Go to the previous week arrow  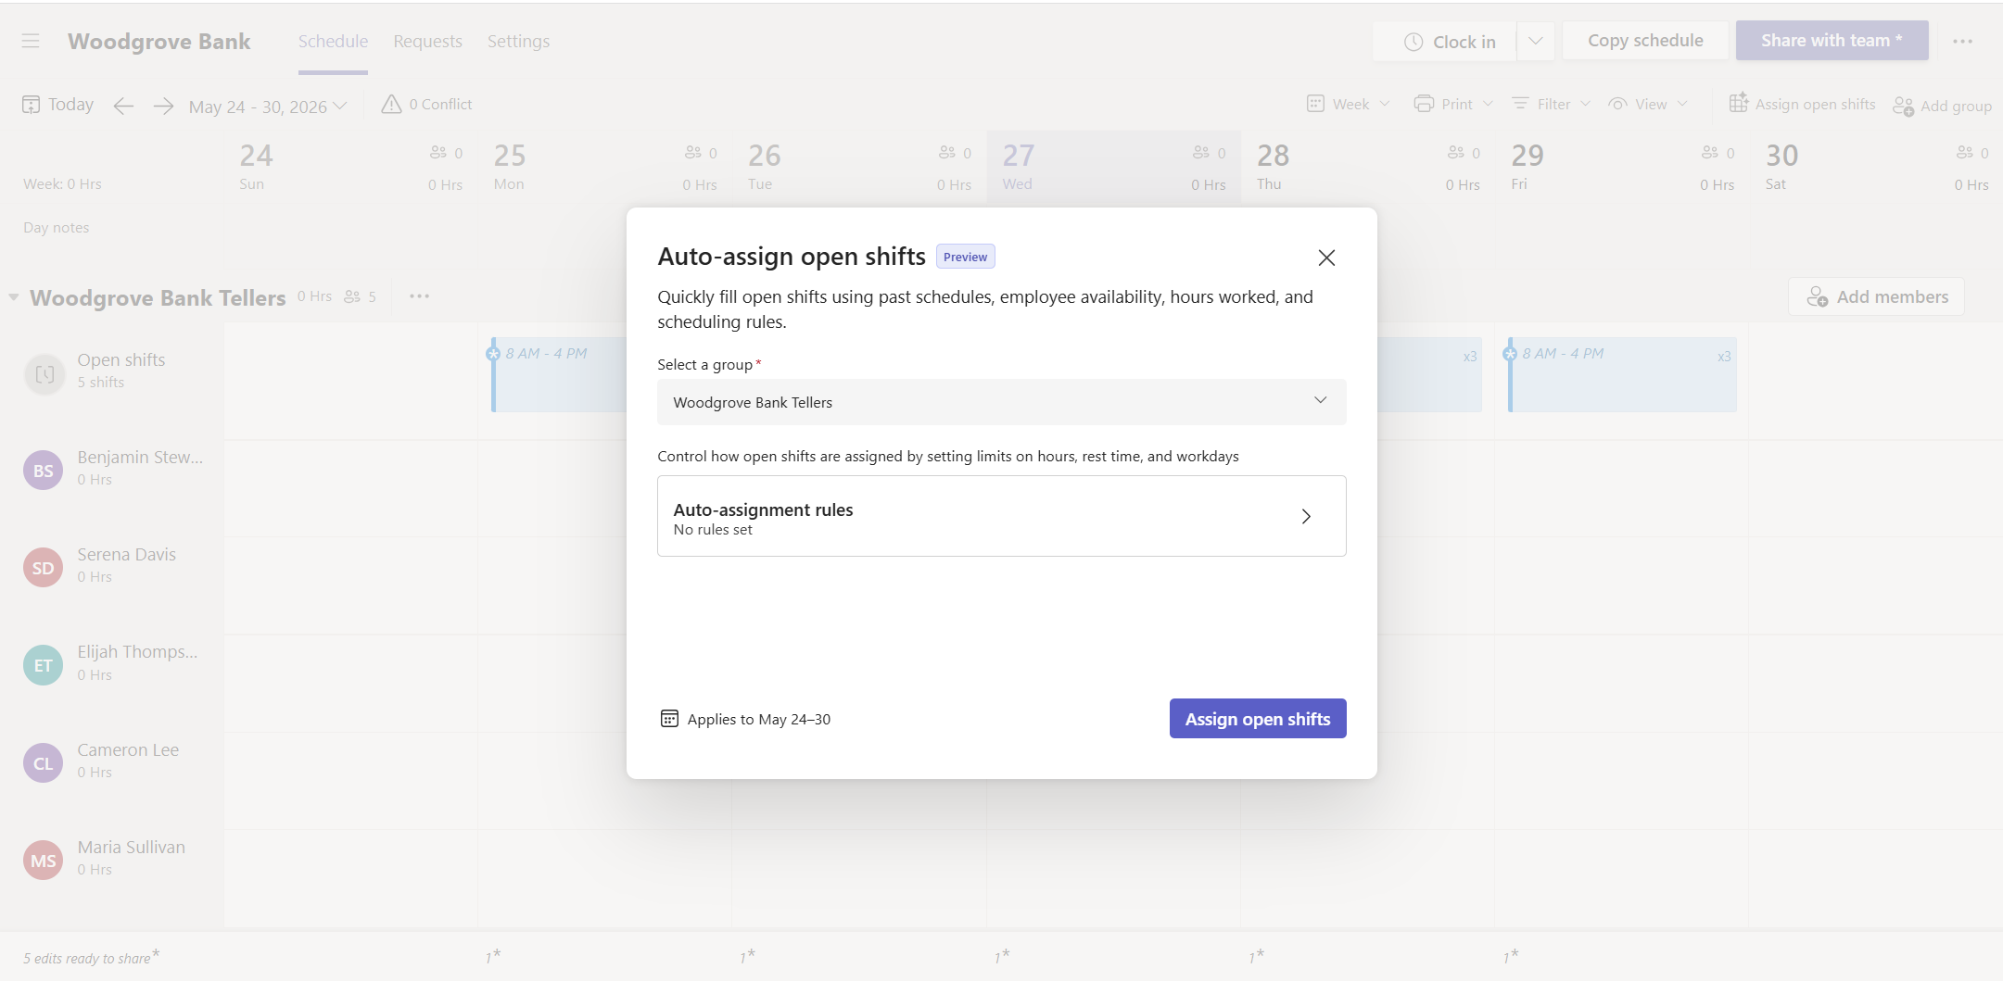[123, 106]
